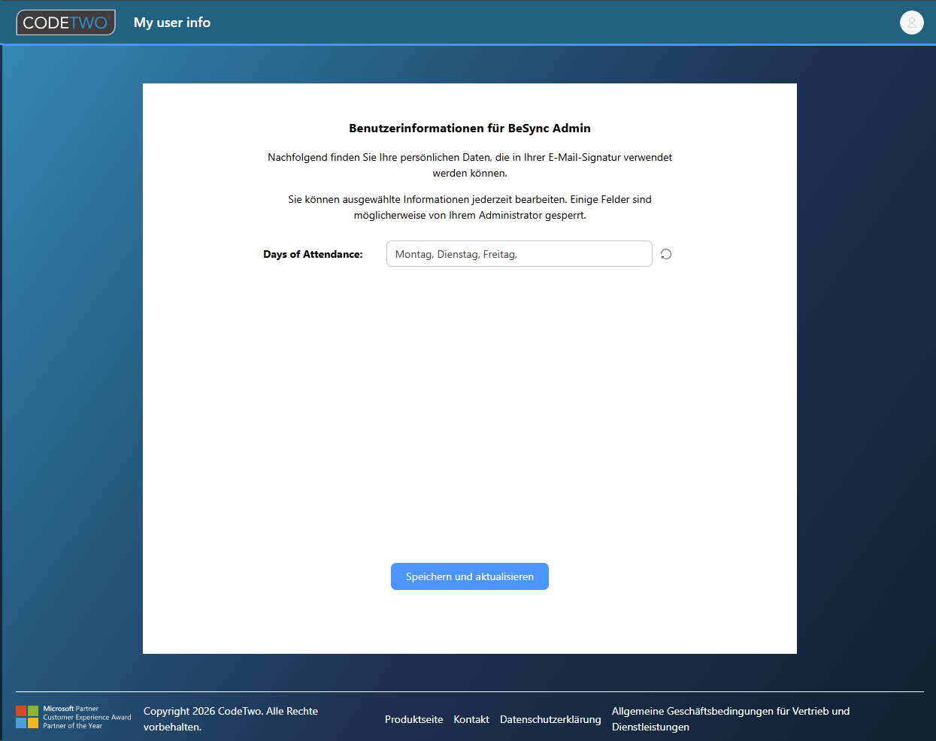Click the Benutzerinformationen für BeSync Admin heading

click(469, 129)
